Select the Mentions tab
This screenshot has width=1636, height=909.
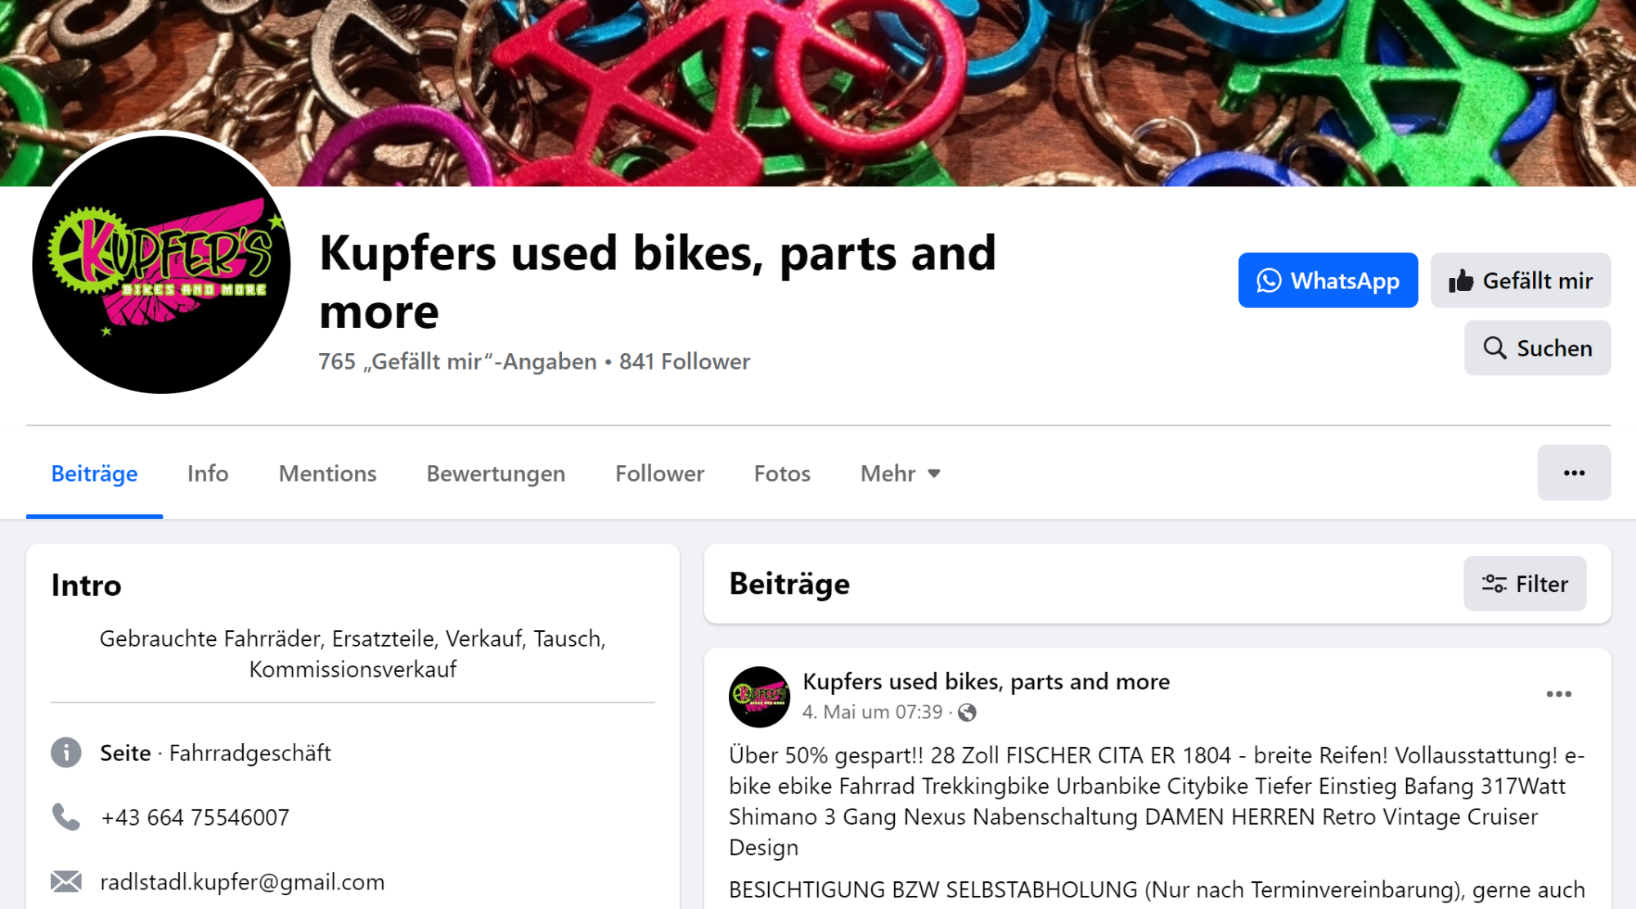coord(327,473)
